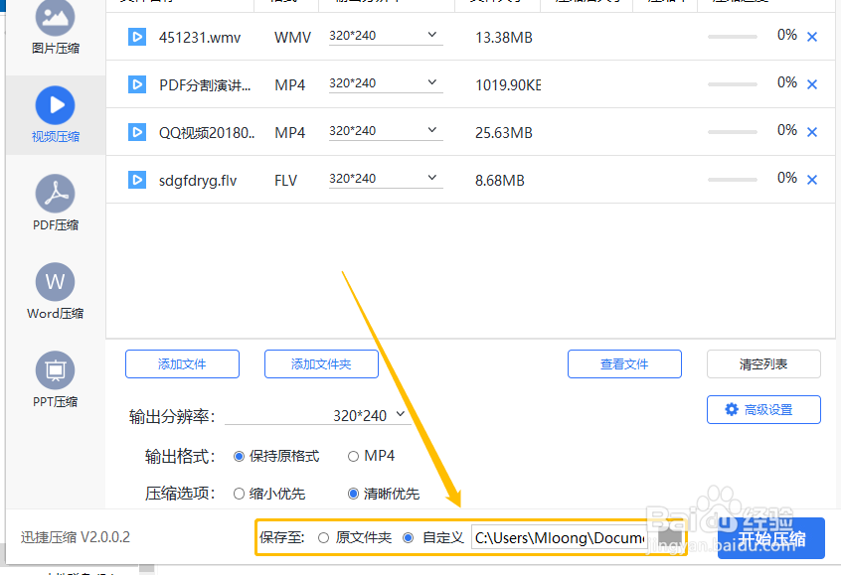Select the file name 451231.wmv

pyautogui.click(x=200, y=38)
